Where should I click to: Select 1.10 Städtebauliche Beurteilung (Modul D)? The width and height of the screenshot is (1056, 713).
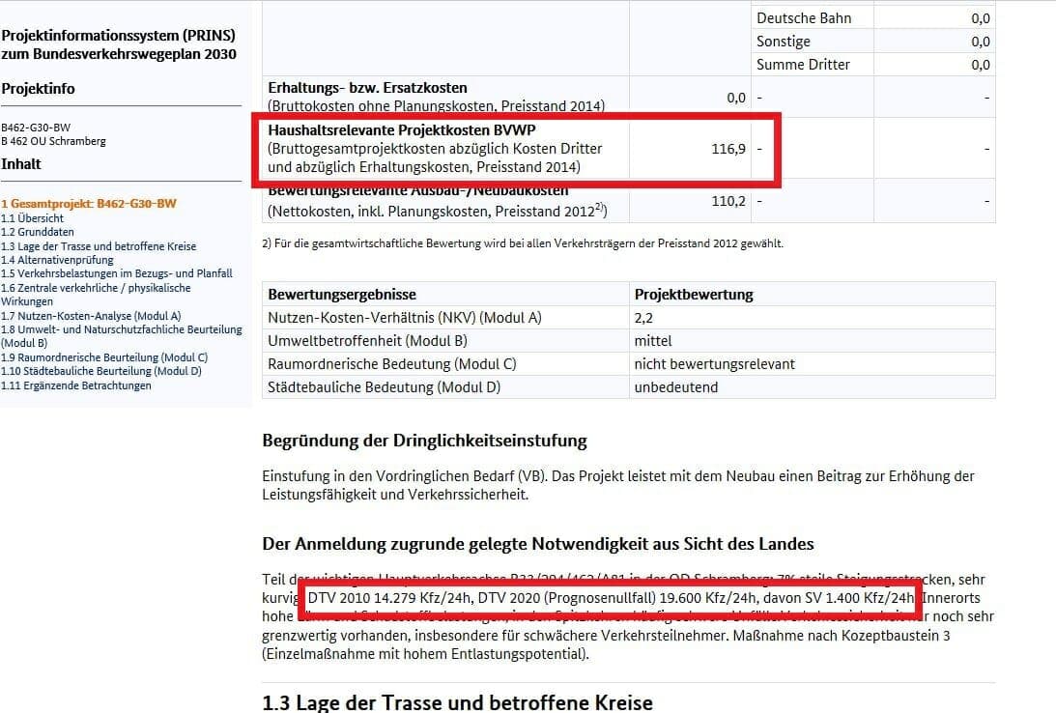coord(101,371)
